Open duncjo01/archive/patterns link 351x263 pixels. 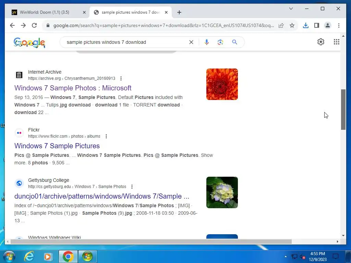(x=101, y=196)
